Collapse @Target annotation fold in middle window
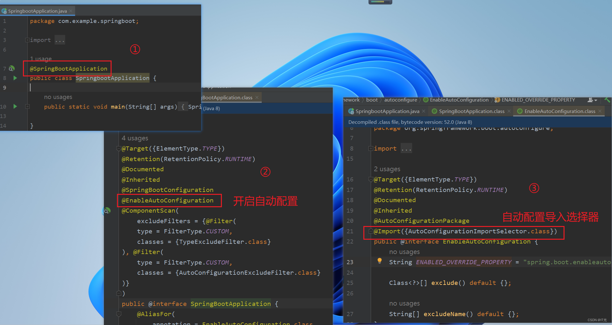The width and height of the screenshot is (612, 325). click(119, 149)
